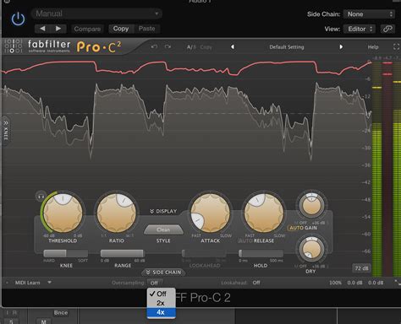The image size is (401, 324).
Task: Click the Compare button
Action: click(87, 29)
